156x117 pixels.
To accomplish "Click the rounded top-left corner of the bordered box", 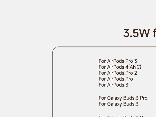I will 55,49.
